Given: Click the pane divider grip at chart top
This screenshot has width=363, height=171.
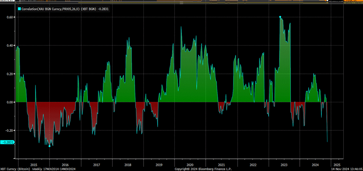Looking at the screenshot, I should [x=181, y=4].
